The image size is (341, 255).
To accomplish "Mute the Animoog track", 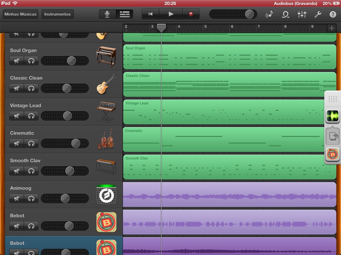I will point(16,199).
